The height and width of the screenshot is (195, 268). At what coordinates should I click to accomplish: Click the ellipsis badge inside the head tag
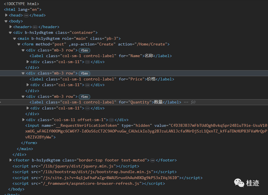(26, 16)
